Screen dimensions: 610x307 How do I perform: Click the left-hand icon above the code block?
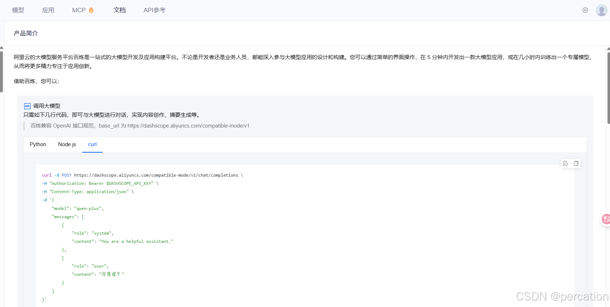(566, 163)
